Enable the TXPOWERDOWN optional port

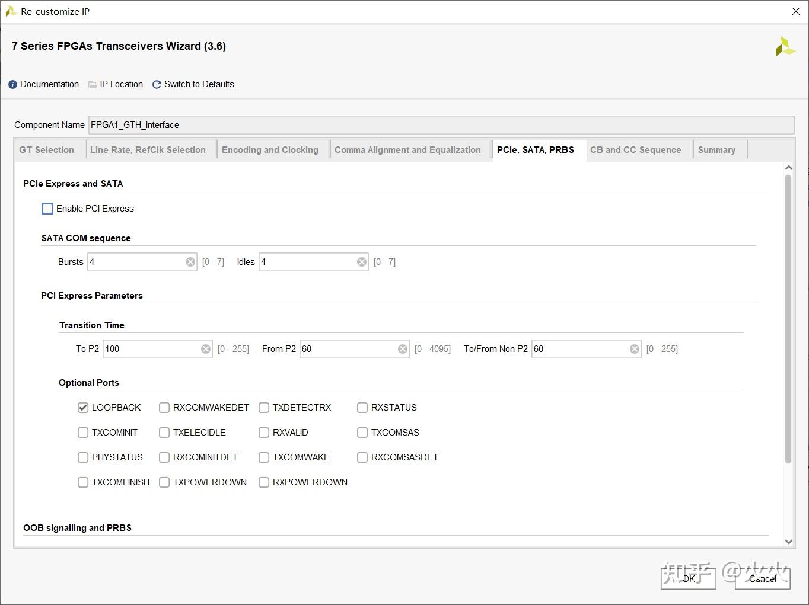164,482
